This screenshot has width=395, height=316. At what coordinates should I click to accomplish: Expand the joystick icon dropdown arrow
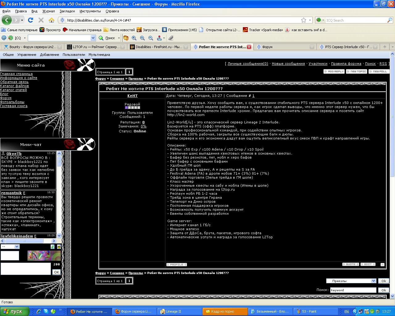[x=164, y=38]
